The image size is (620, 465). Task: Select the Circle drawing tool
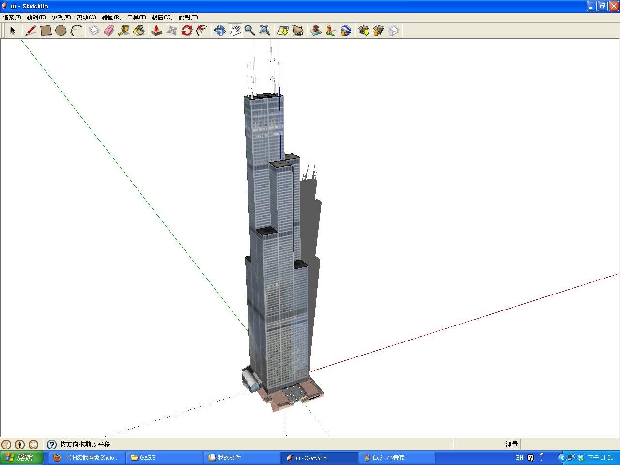(61, 31)
